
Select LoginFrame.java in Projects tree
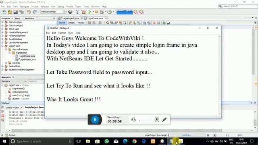tap(27, 56)
